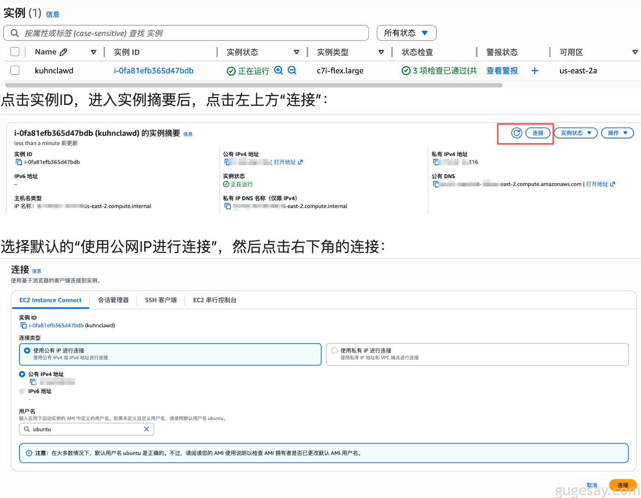Switch to the 会话管理器 tab
The width and height of the screenshot is (641, 498).
[113, 300]
